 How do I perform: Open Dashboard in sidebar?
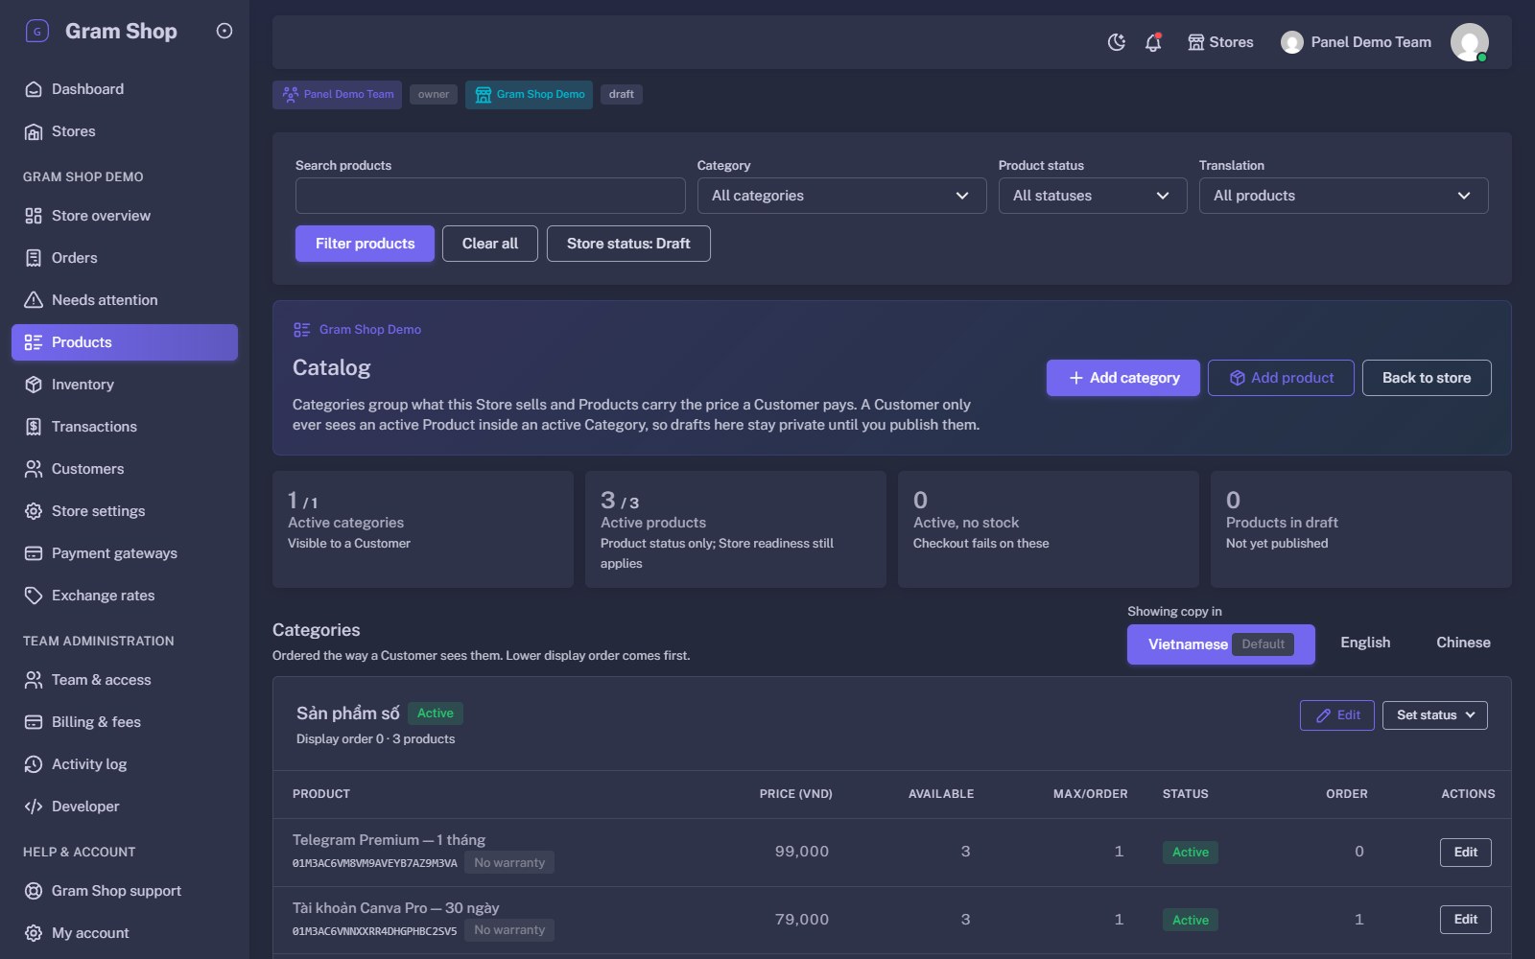click(125, 89)
